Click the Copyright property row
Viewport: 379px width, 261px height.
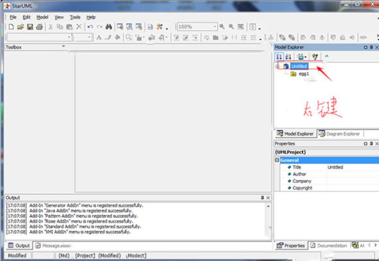click(x=329, y=188)
